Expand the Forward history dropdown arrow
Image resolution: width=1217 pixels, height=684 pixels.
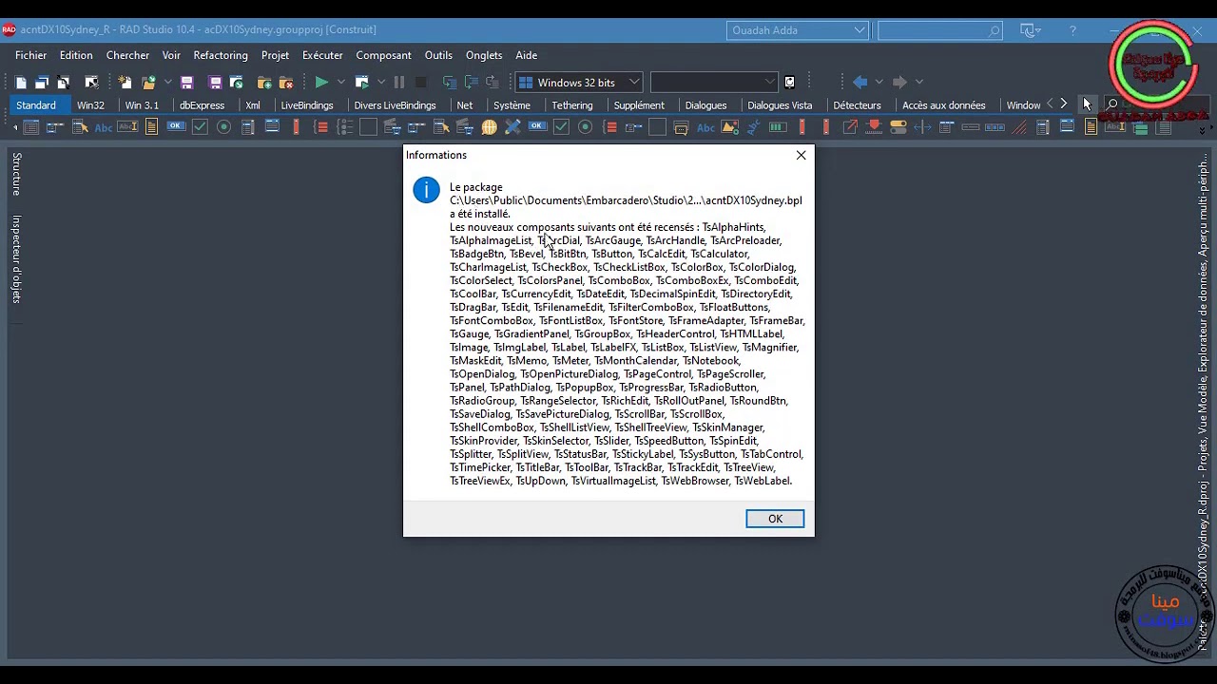coord(918,83)
